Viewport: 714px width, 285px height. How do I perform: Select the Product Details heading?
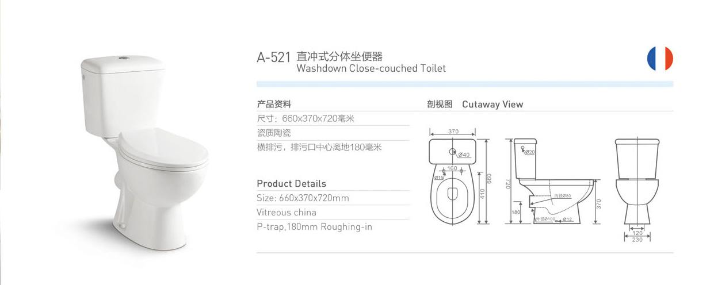[291, 184]
